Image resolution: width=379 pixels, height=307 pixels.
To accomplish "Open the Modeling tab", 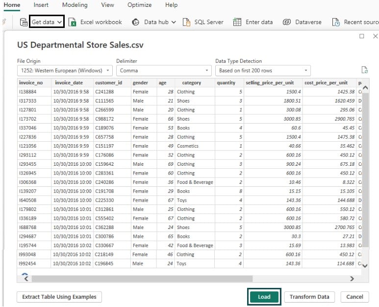I will tap(75, 5).
